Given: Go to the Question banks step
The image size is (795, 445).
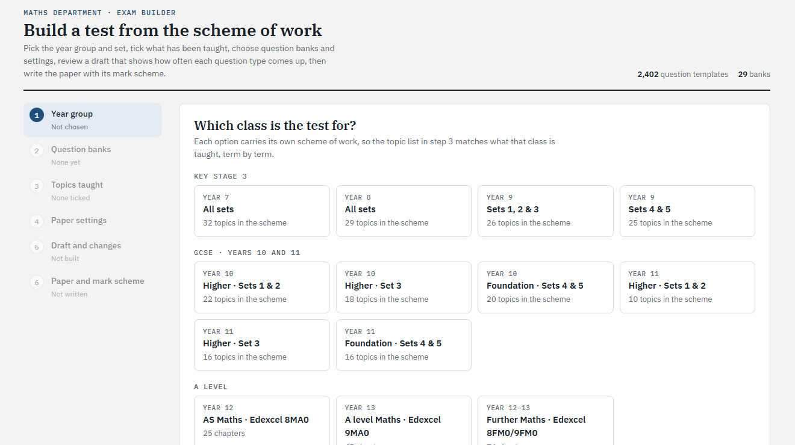Looking at the screenshot, I should pyautogui.click(x=93, y=155).
